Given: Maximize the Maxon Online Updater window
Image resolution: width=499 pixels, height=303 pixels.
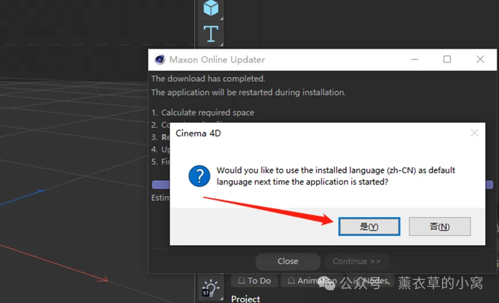Looking at the screenshot, I should click(447, 59).
